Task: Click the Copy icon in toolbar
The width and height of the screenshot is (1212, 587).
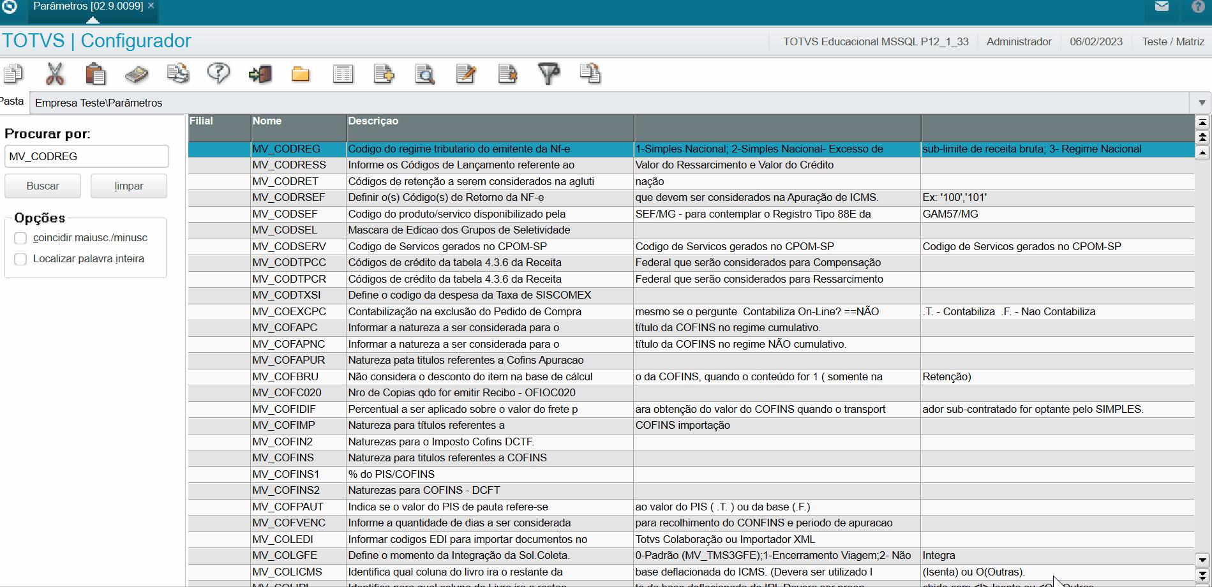Action: click(x=13, y=74)
